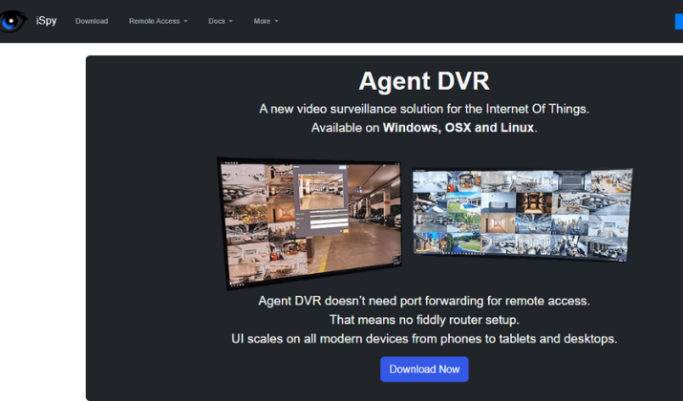The height and width of the screenshot is (401, 683).
Task: Open the Download page from navbar
Action: click(92, 21)
